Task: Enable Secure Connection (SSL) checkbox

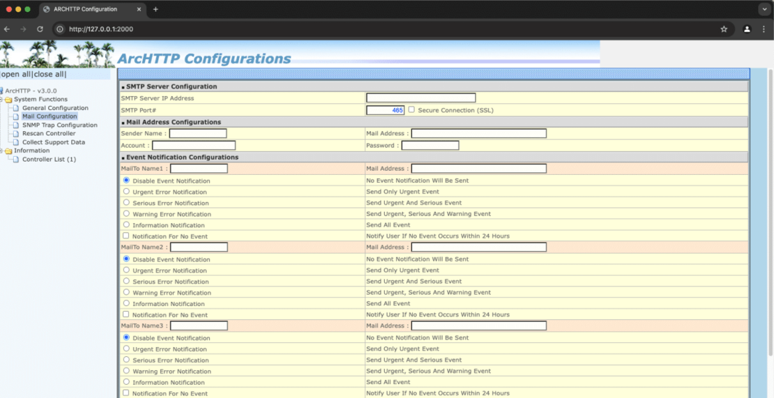Action: coord(411,109)
